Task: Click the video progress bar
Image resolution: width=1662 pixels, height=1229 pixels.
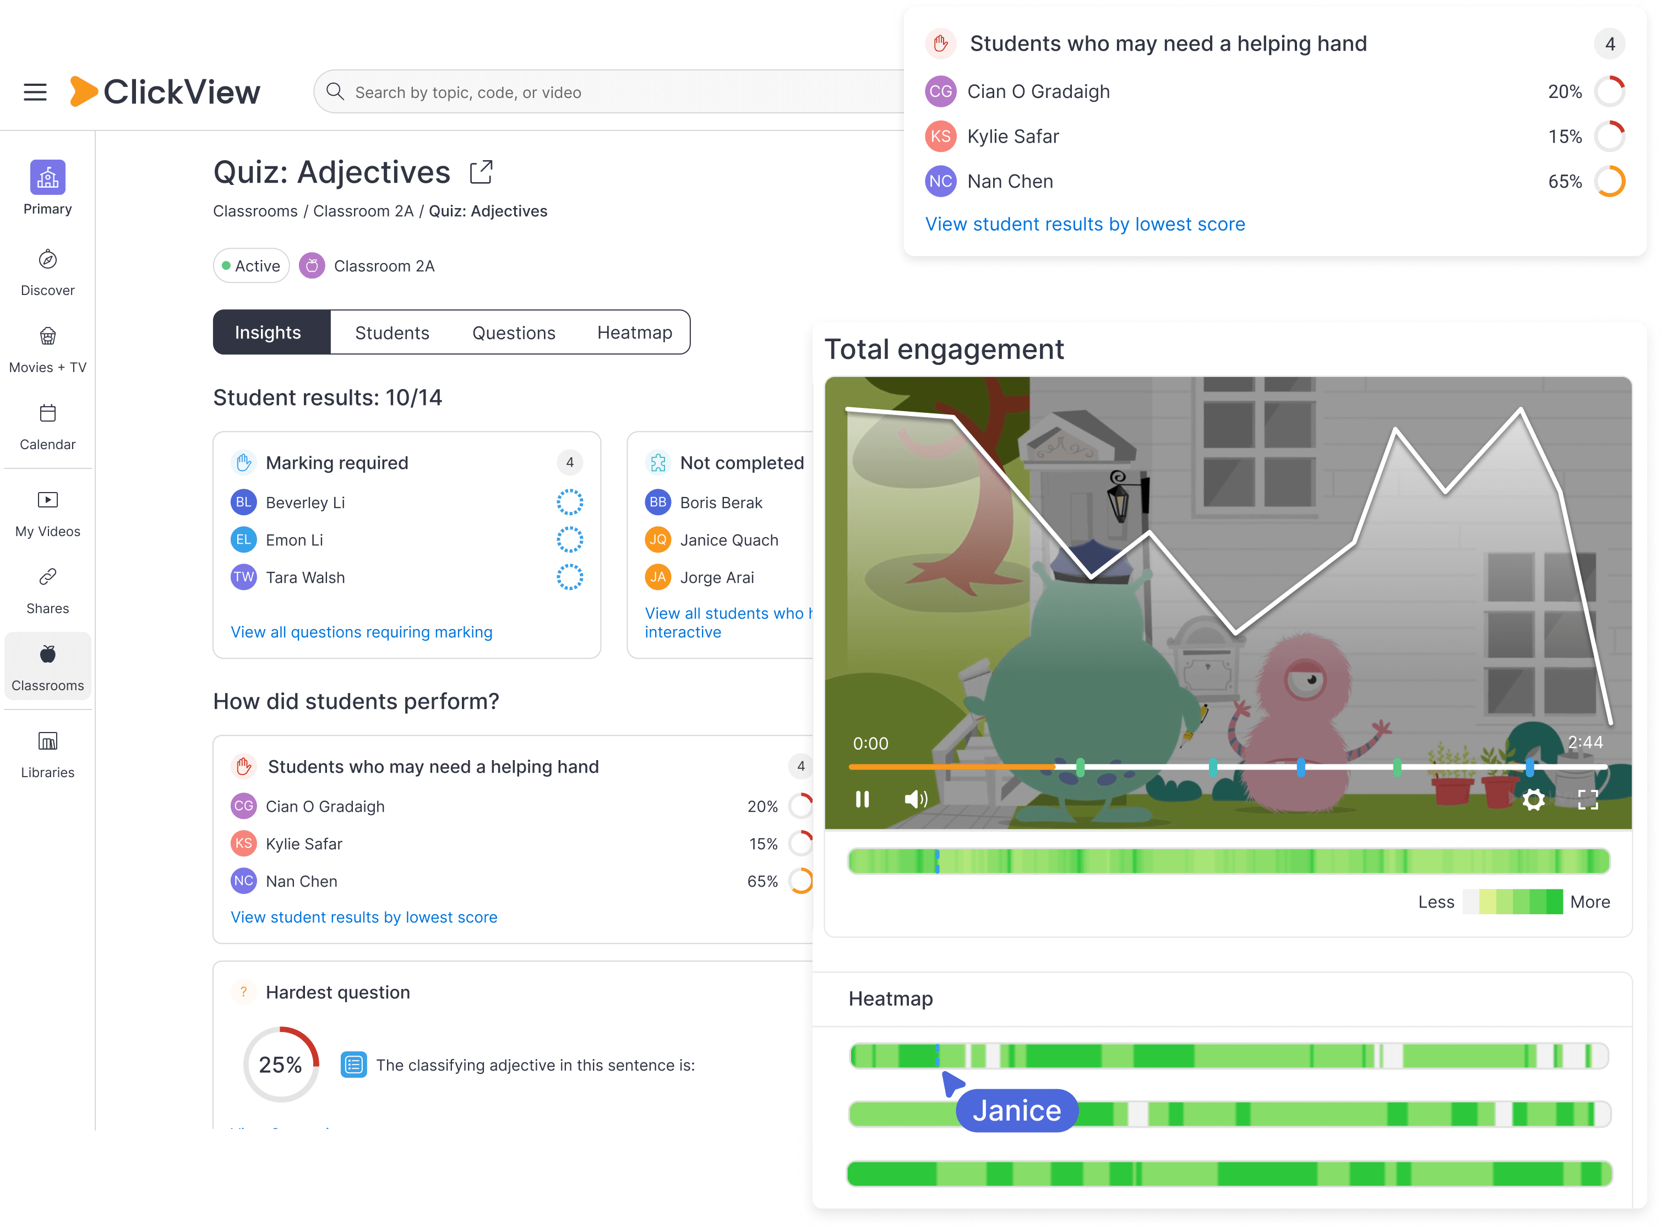Action: pyautogui.click(x=1228, y=766)
